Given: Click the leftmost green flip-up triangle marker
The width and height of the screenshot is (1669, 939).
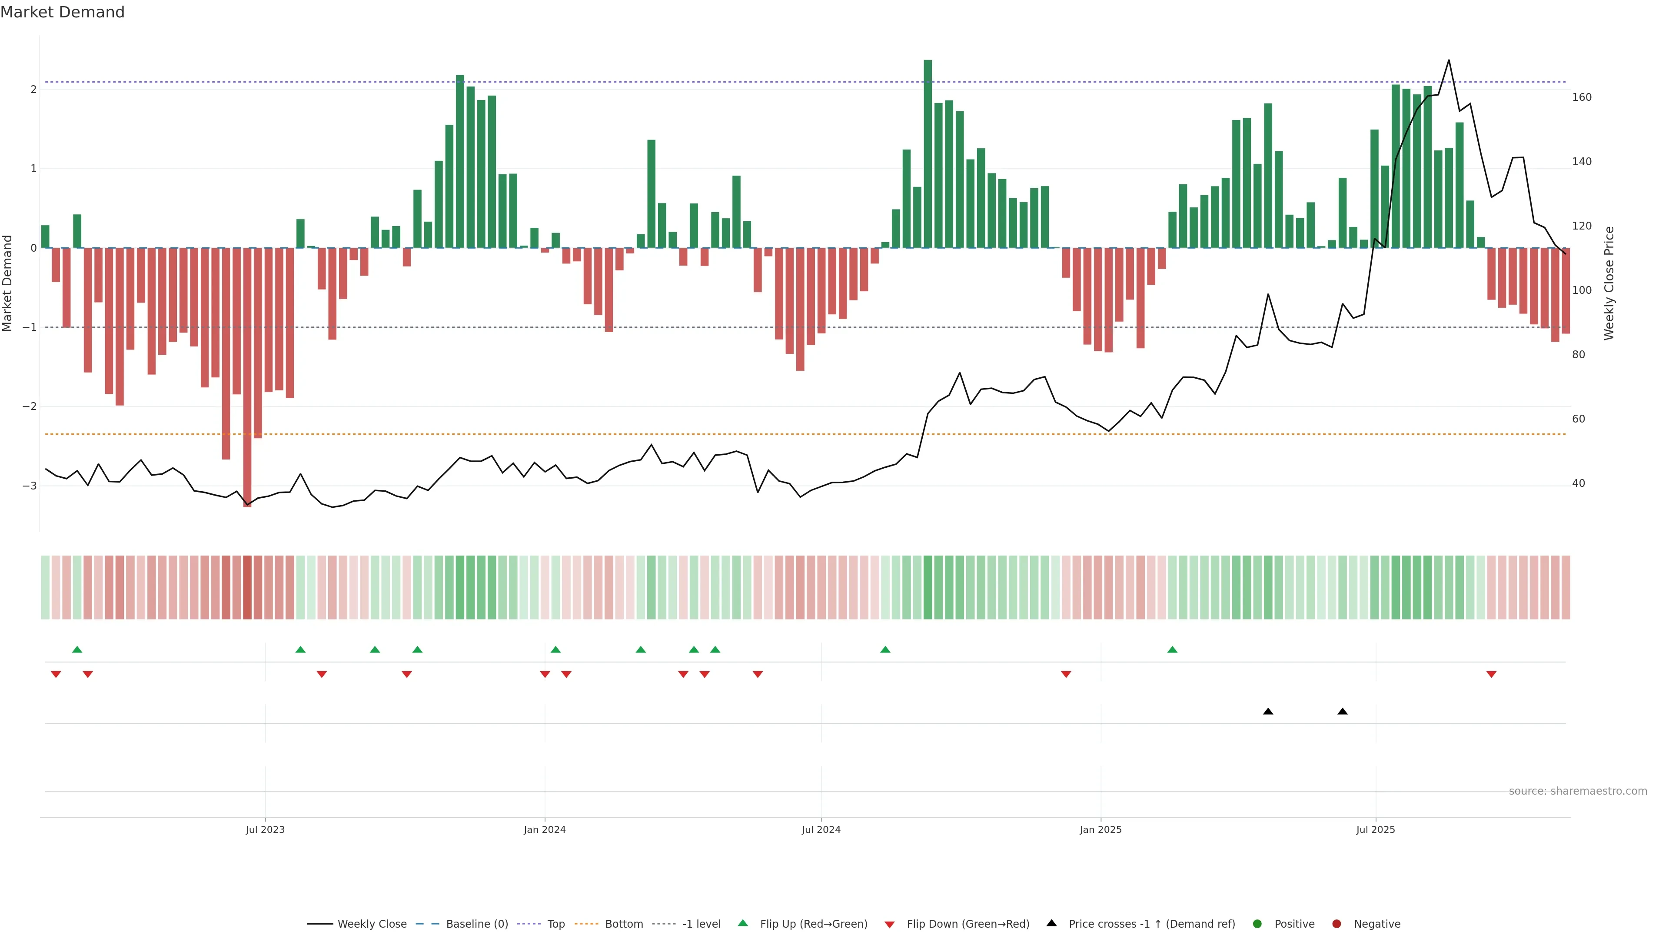Looking at the screenshot, I should coord(77,649).
